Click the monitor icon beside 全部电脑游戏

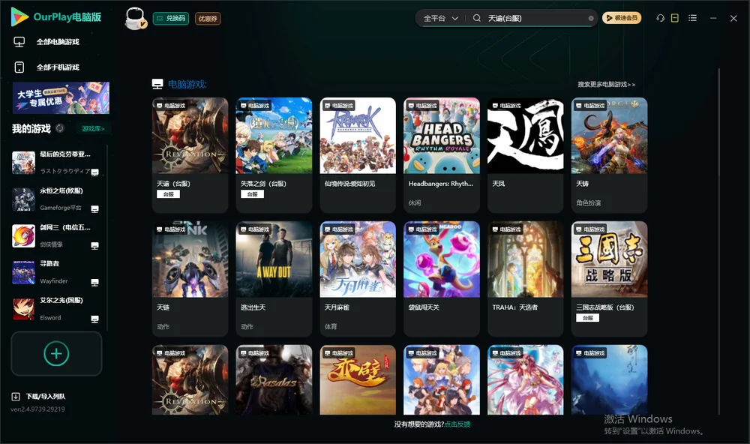[x=19, y=42]
